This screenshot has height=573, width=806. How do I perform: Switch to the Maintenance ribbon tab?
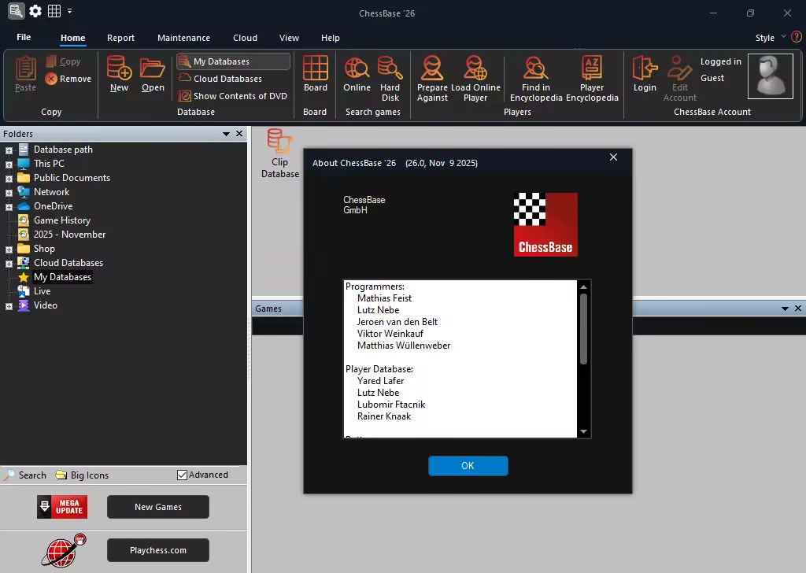[x=183, y=38]
